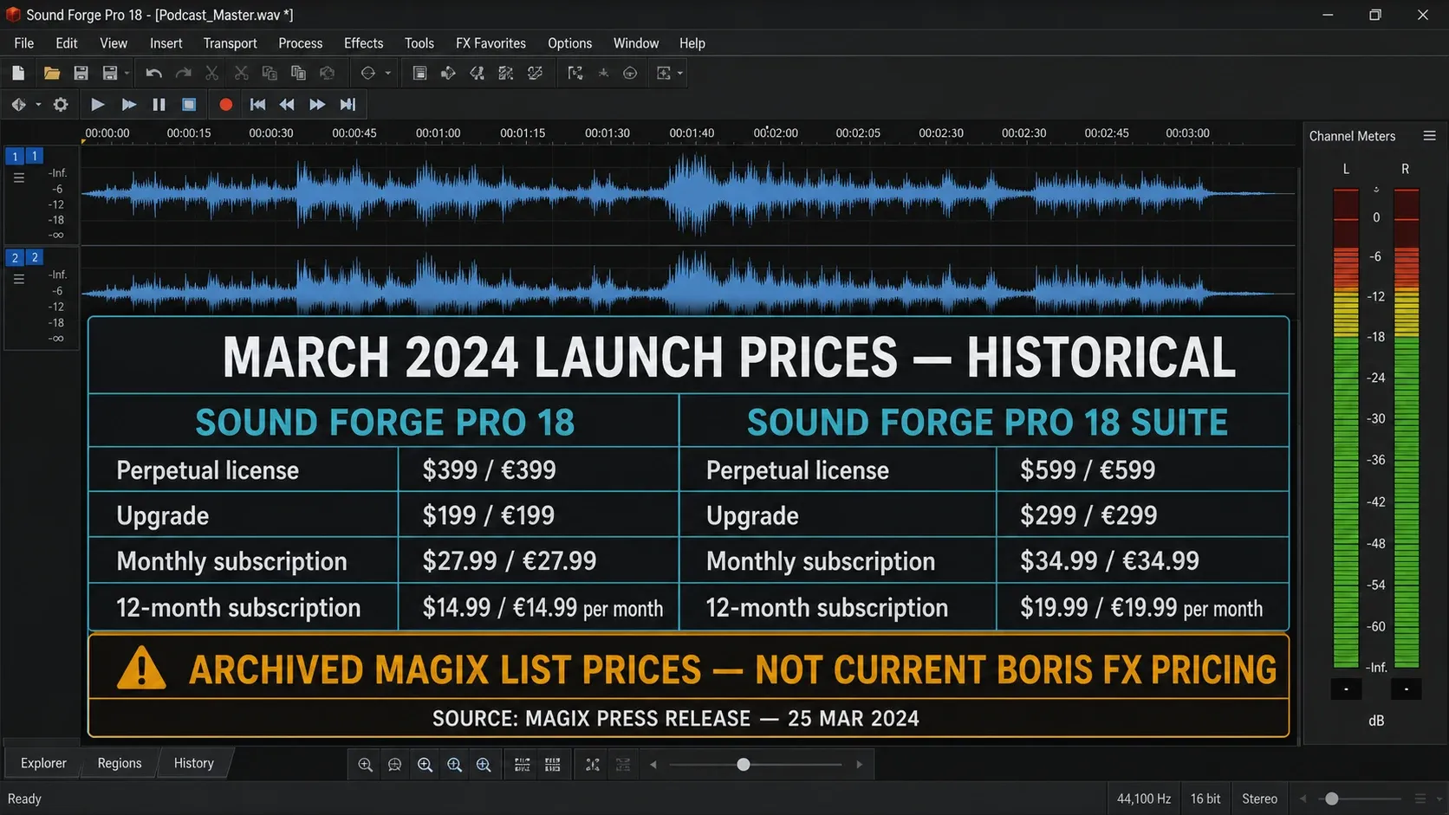Click the SOURCE: MAGIX PRESS RELEASE line
The width and height of the screenshot is (1449, 815).
click(x=676, y=719)
